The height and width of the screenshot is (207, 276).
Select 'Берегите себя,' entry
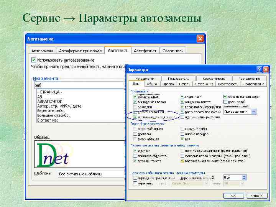click(51, 111)
